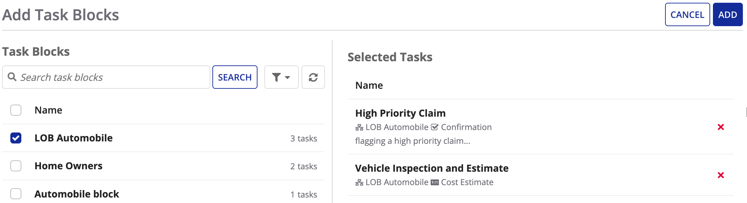The width and height of the screenshot is (747, 203).
Task: Click LOB Automobile label under Vehicle Inspection
Action: coord(397,182)
